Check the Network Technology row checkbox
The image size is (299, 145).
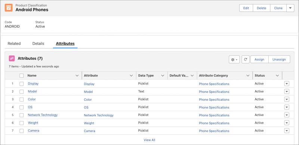click(22, 115)
